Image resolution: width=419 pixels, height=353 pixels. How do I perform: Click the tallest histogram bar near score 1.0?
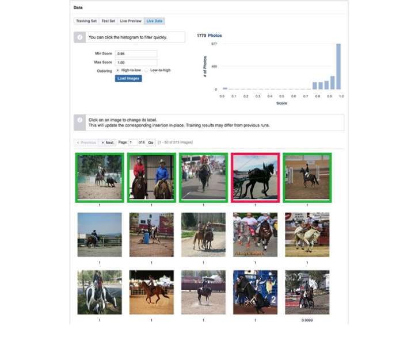338,67
